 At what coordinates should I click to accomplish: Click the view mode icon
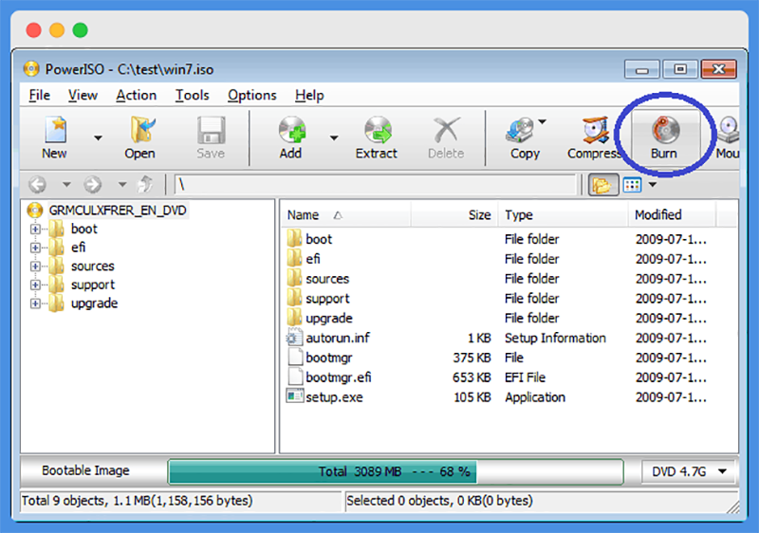point(632,185)
